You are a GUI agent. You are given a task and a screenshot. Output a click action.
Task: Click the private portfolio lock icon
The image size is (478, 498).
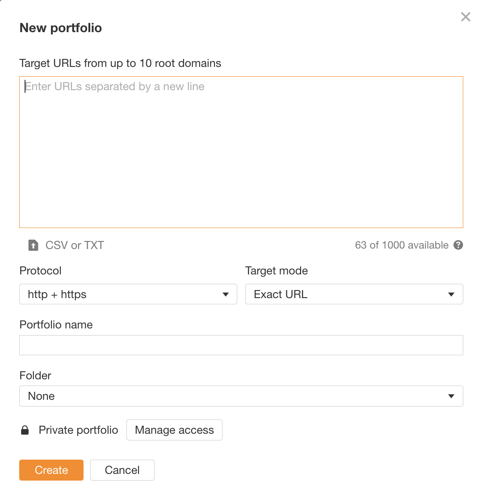(25, 430)
